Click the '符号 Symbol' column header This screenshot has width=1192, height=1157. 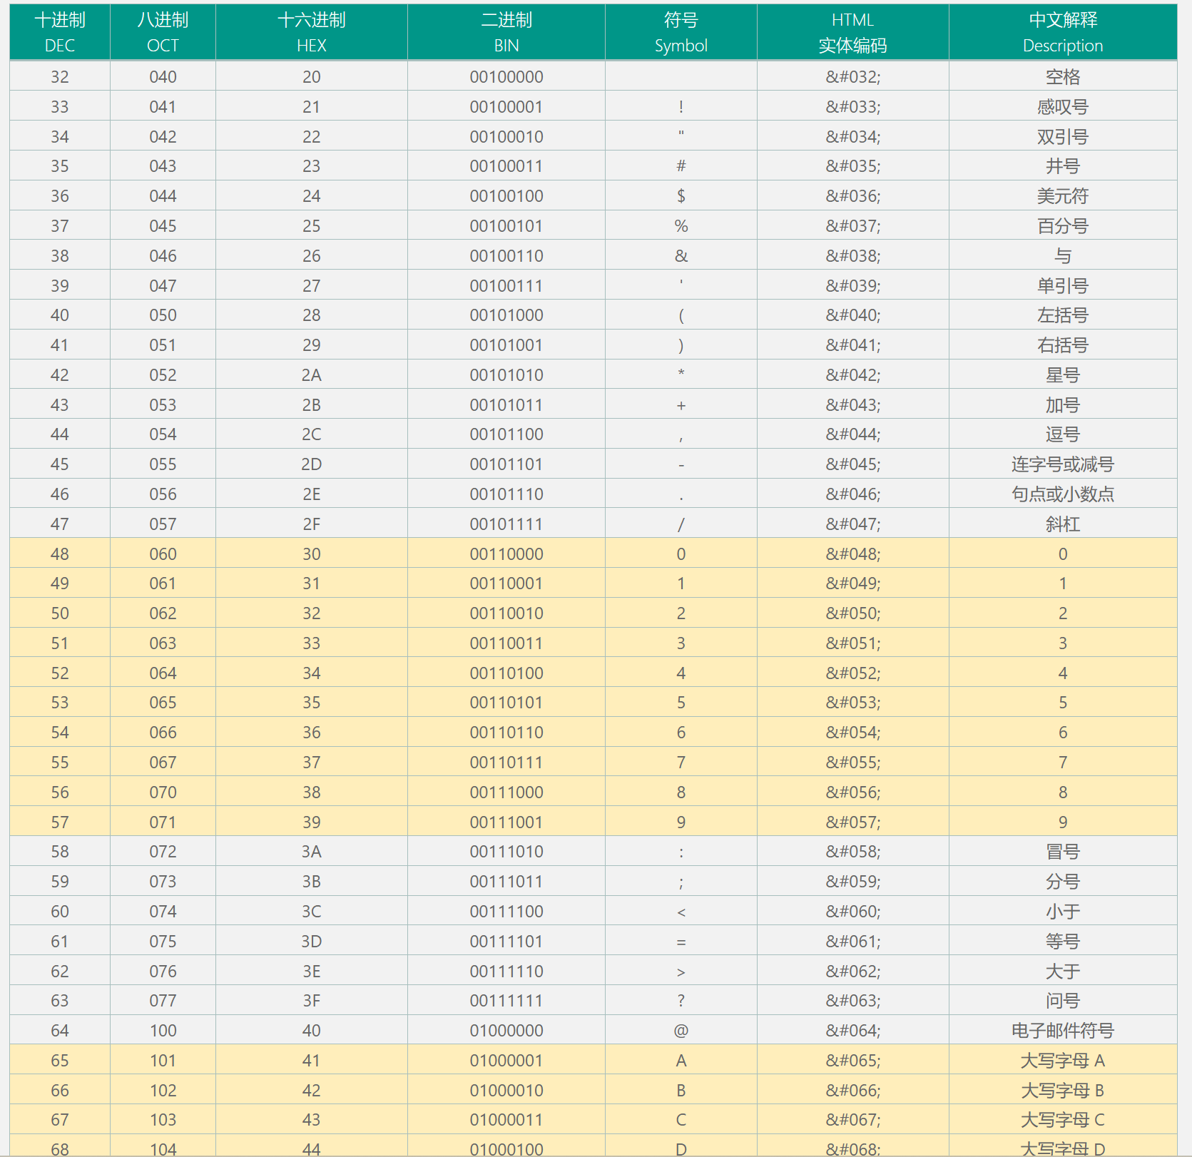coord(681,32)
